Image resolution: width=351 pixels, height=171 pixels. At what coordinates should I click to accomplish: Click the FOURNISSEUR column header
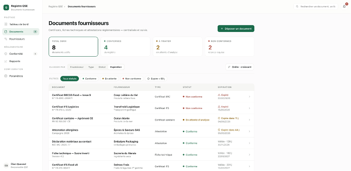[121, 87]
